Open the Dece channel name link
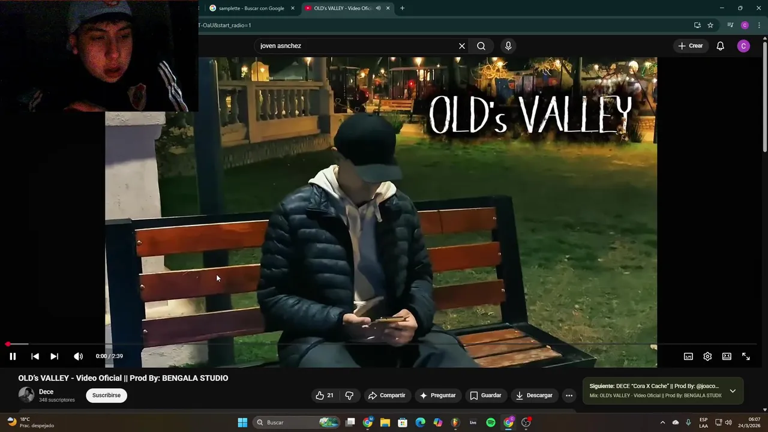The width and height of the screenshot is (768, 432). click(x=46, y=392)
